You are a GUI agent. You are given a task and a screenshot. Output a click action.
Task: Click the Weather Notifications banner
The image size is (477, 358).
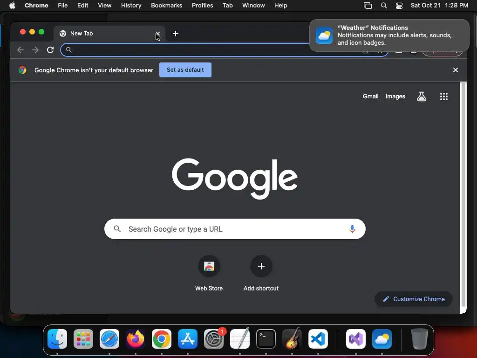[389, 35]
